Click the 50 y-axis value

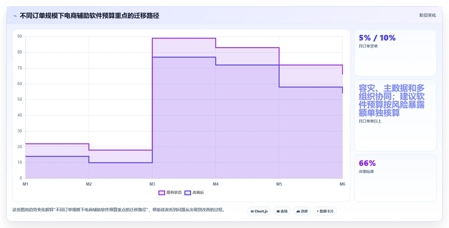coord(20,99)
